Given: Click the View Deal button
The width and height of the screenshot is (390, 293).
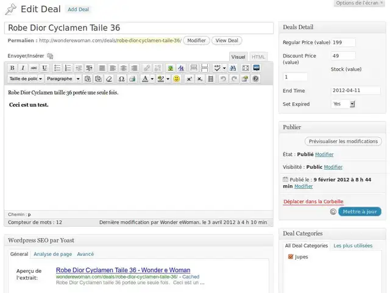Looking at the screenshot, I should coord(227,41).
